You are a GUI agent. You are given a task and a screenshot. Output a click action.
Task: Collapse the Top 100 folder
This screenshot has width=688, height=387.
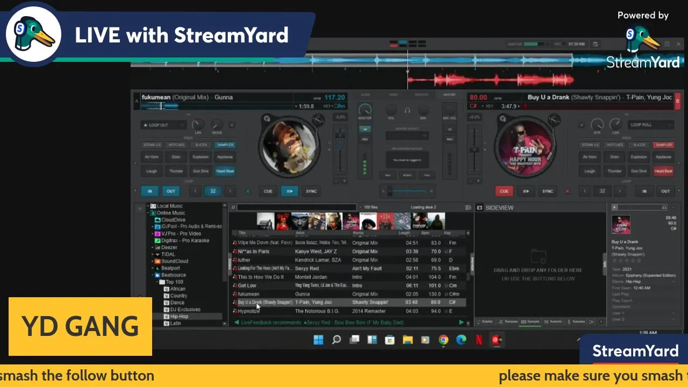pos(157,282)
